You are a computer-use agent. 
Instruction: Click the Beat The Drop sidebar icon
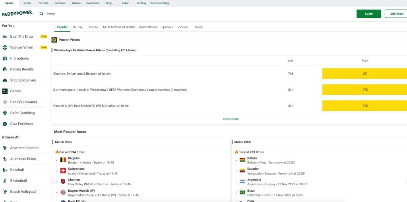coord(5,37)
